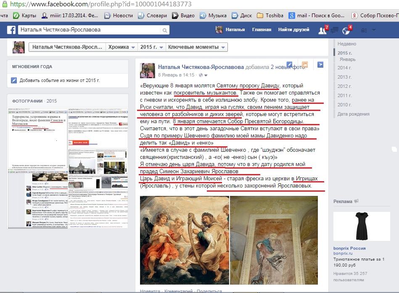
Task: Open the account menu arrow in the top bar
Action: [x=374, y=30]
